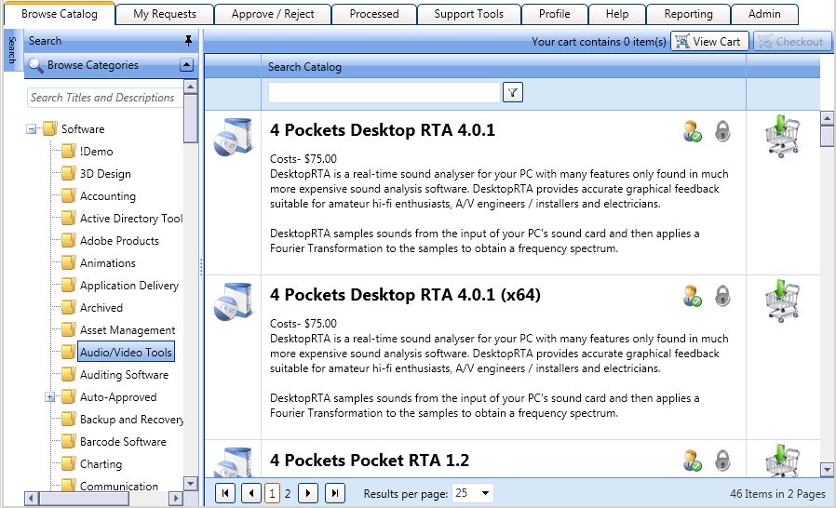Open the Browse Catalog tab
Image resolution: width=836 pixels, height=508 pixels.
click(60, 14)
